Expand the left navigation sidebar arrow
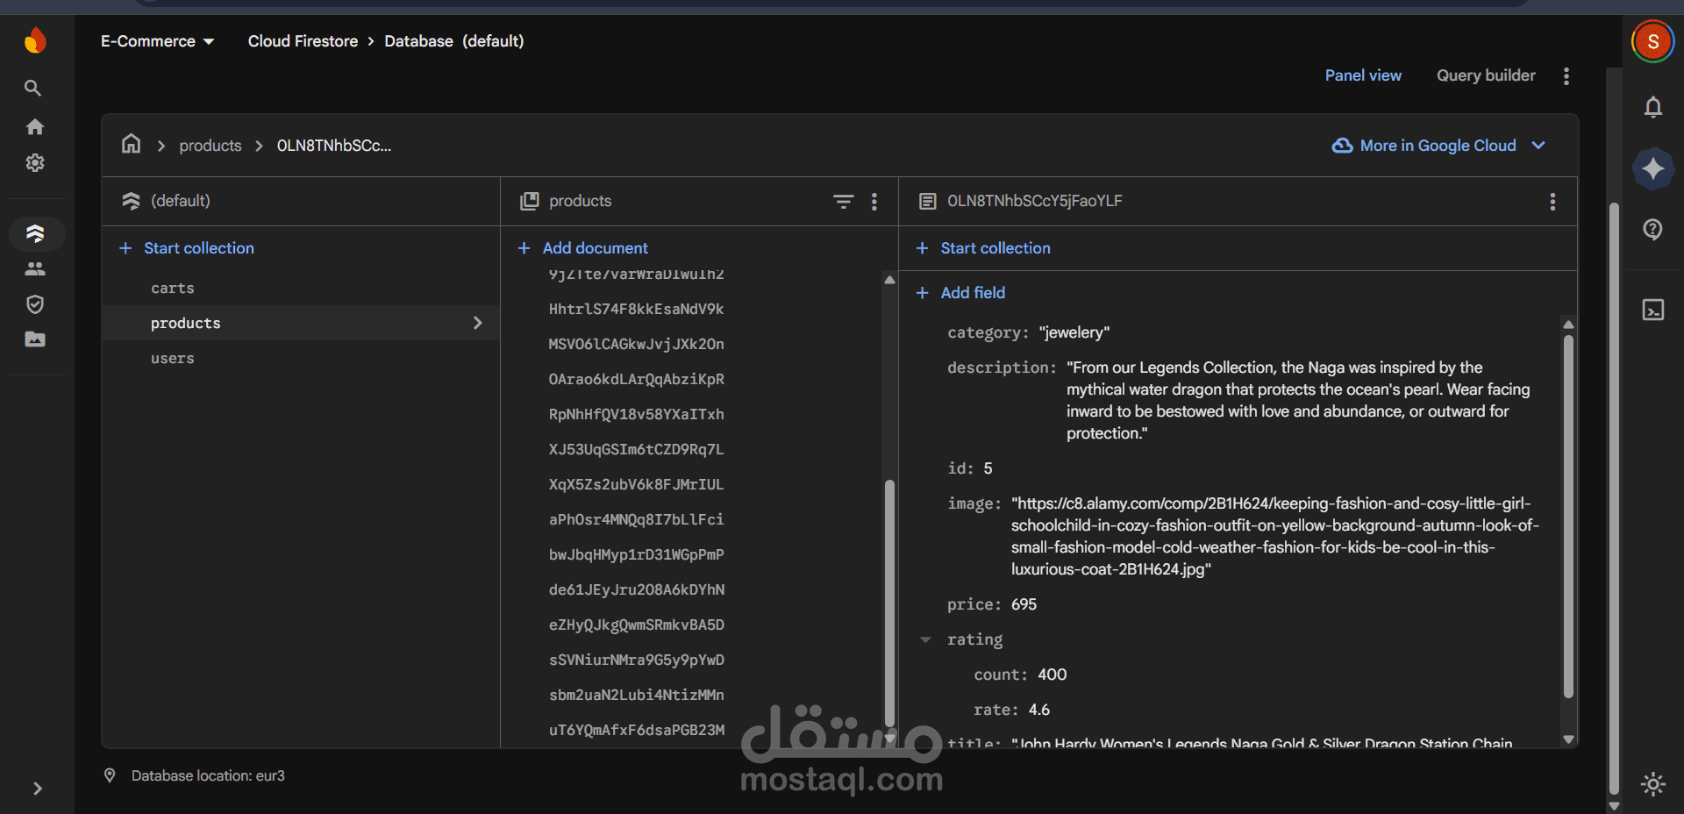Screen dimensions: 1684x814 [37, 789]
